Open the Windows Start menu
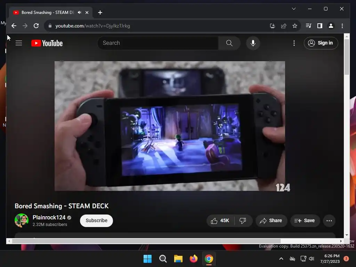Viewport: 356px width, 267px height. (147, 259)
